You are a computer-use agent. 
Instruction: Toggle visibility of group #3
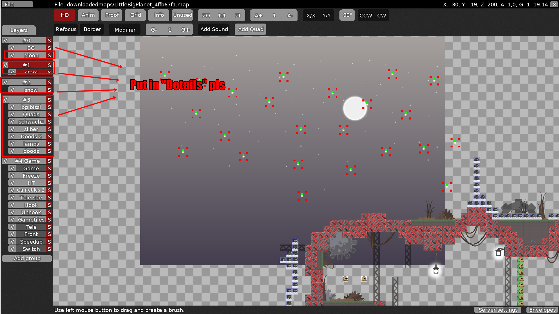click(x=5, y=100)
